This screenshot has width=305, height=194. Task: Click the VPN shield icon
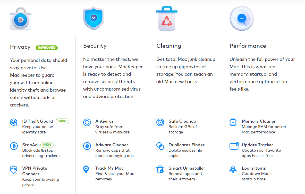(x=14, y=169)
